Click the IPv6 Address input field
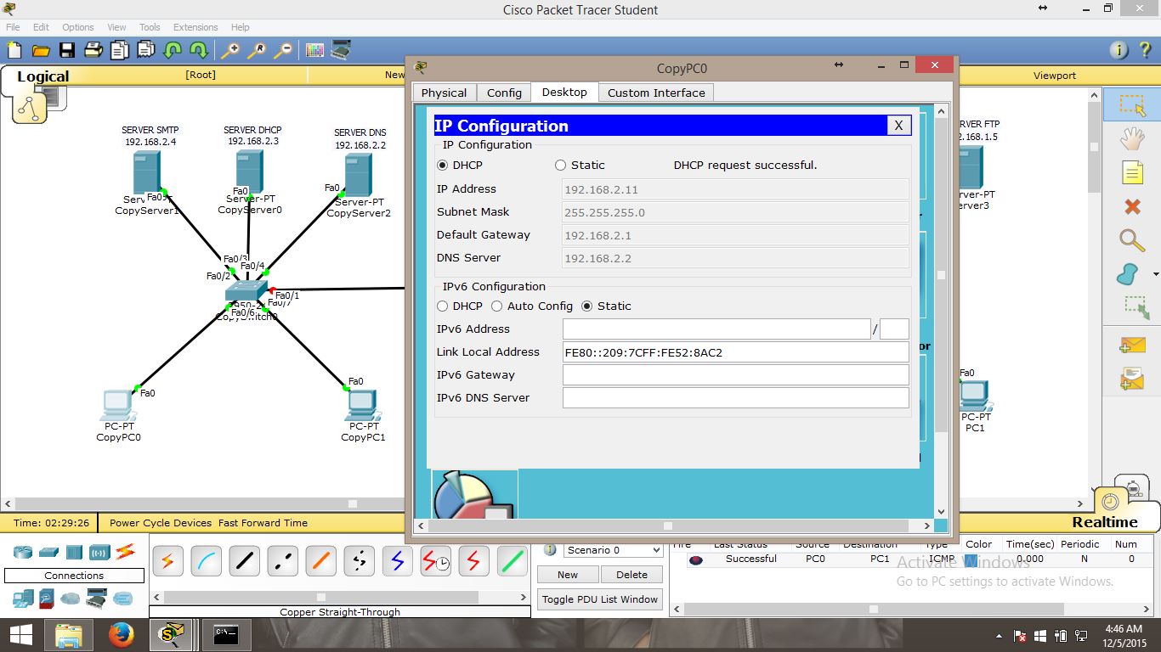 tap(716, 329)
